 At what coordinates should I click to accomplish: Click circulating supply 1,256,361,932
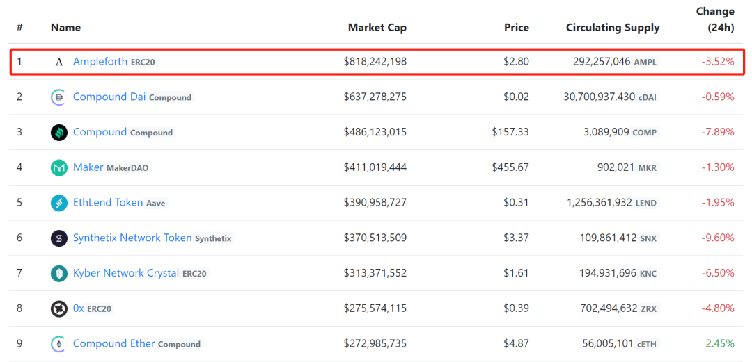(x=600, y=203)
